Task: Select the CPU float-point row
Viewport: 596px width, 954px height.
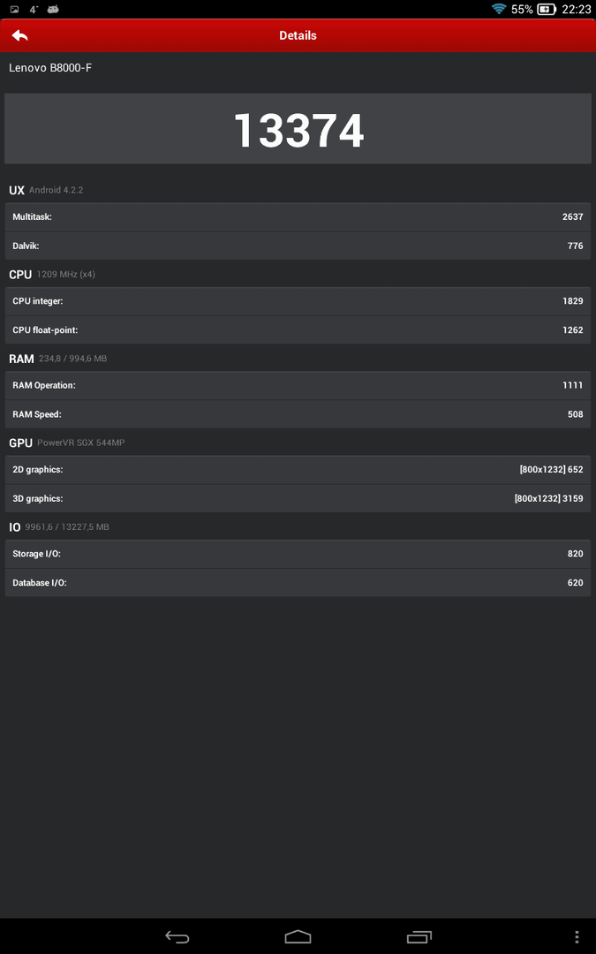Action: [x=298, y=329]
